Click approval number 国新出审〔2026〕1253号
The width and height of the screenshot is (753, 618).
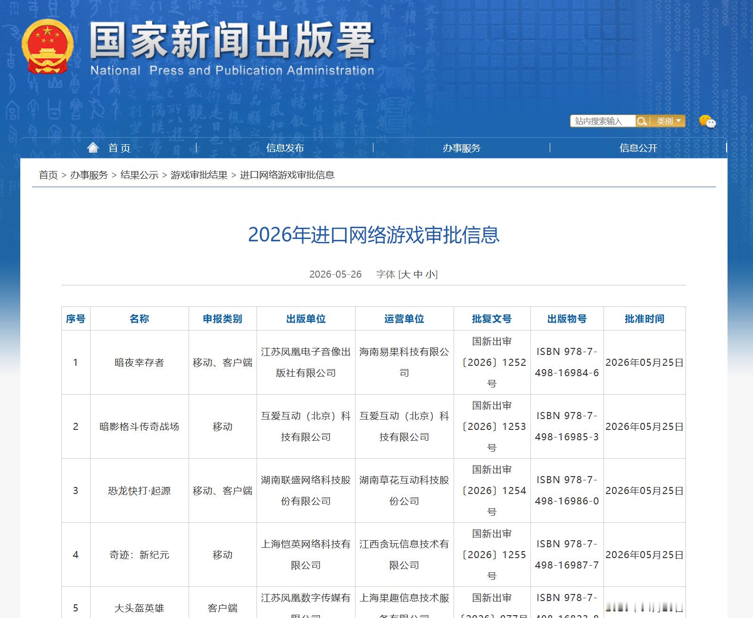point(492,427)
